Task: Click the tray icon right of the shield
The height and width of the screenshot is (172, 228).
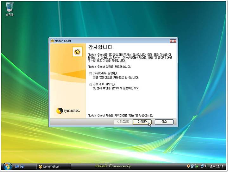Action: coord(192,166)
